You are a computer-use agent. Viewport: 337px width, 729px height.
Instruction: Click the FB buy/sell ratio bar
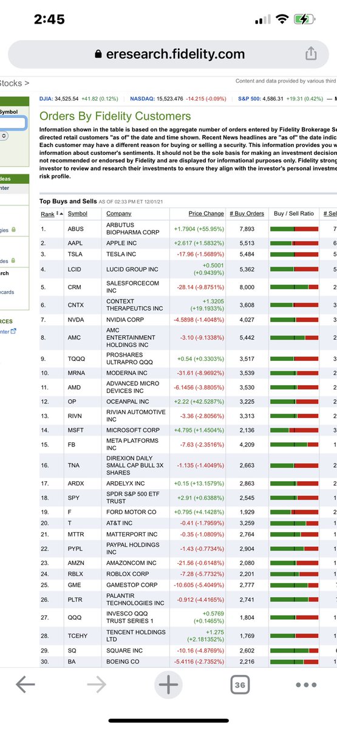[x=294, y=445]
